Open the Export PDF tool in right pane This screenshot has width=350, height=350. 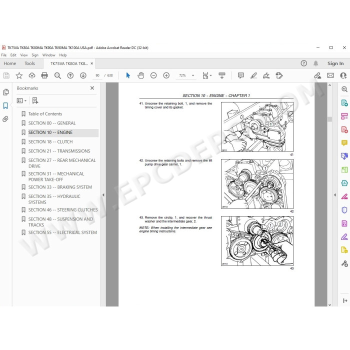[x=344, y=103]
